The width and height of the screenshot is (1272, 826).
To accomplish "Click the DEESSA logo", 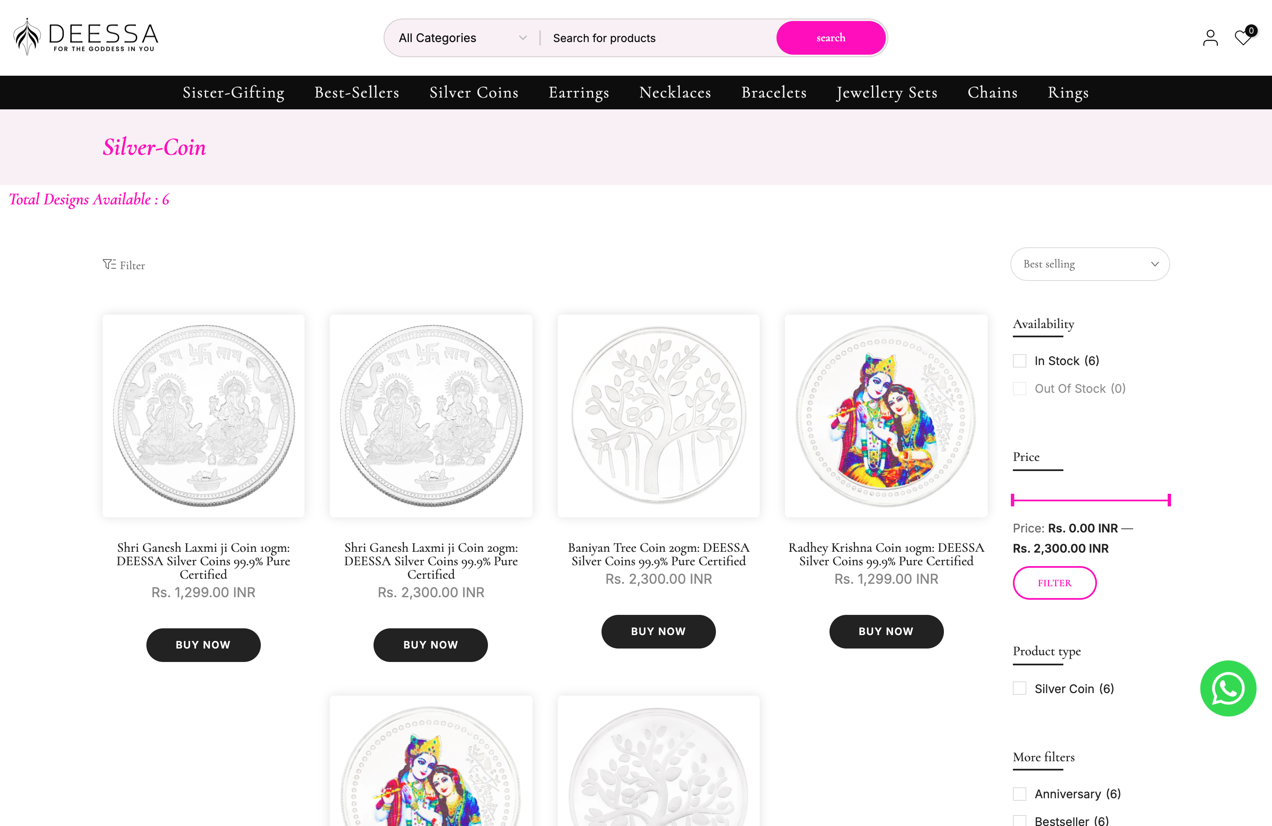I will 85,36.
